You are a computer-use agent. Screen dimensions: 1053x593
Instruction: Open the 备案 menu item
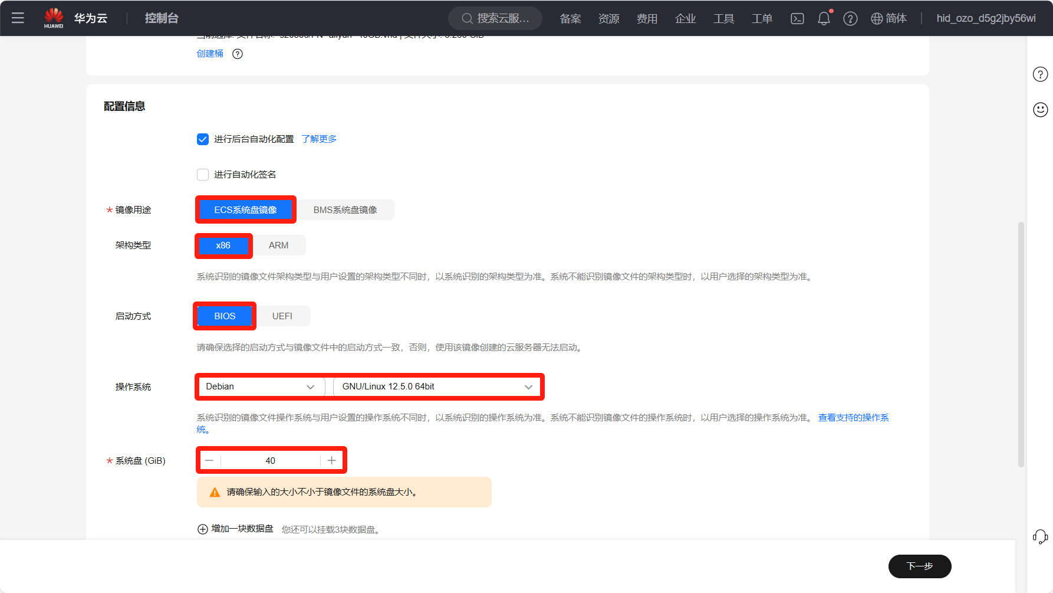pos(570,18)
